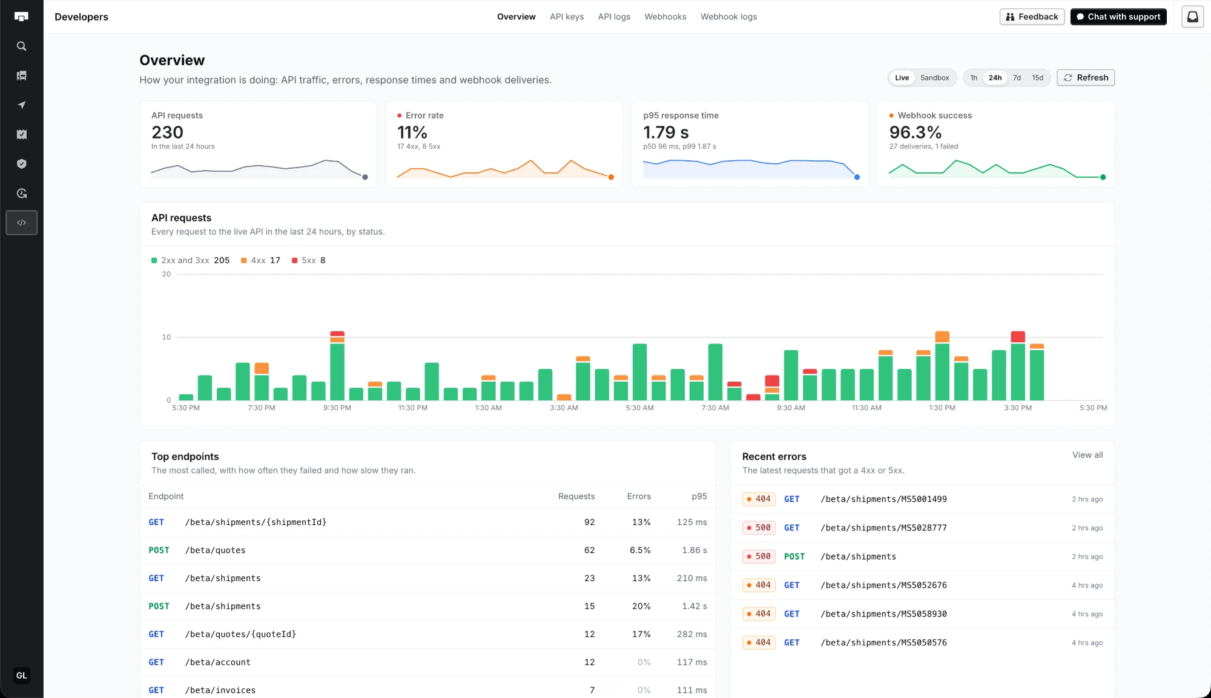The height and width of the screenshot is (698, 1211).
Task: Open the truck shipments icon in the sidebar
Action: 21,76
